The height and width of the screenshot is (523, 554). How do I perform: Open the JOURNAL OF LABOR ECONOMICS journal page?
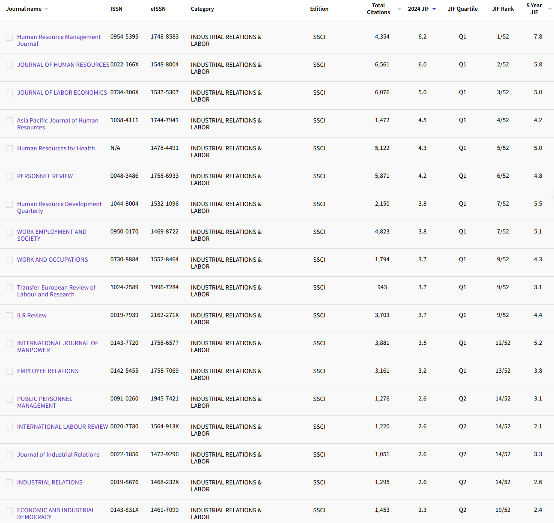pyautogui.click(x=62, y=93)
